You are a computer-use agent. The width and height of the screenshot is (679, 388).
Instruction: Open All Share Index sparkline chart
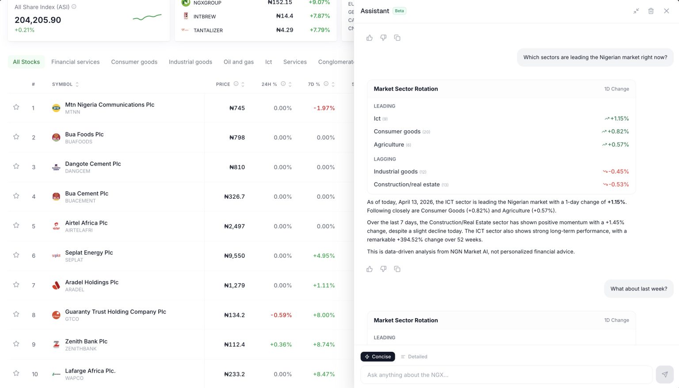point(147,18)
